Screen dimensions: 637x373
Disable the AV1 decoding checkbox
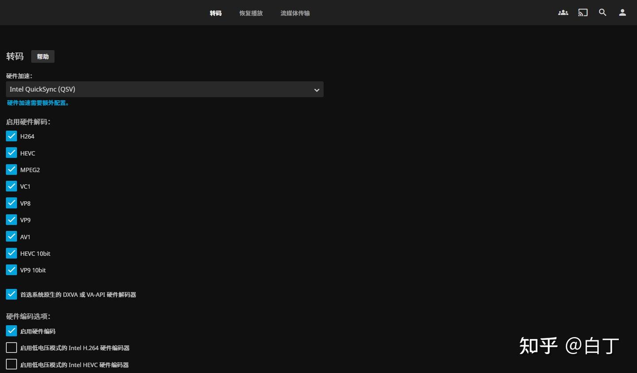pyautogui.click(x=12, y=236)
